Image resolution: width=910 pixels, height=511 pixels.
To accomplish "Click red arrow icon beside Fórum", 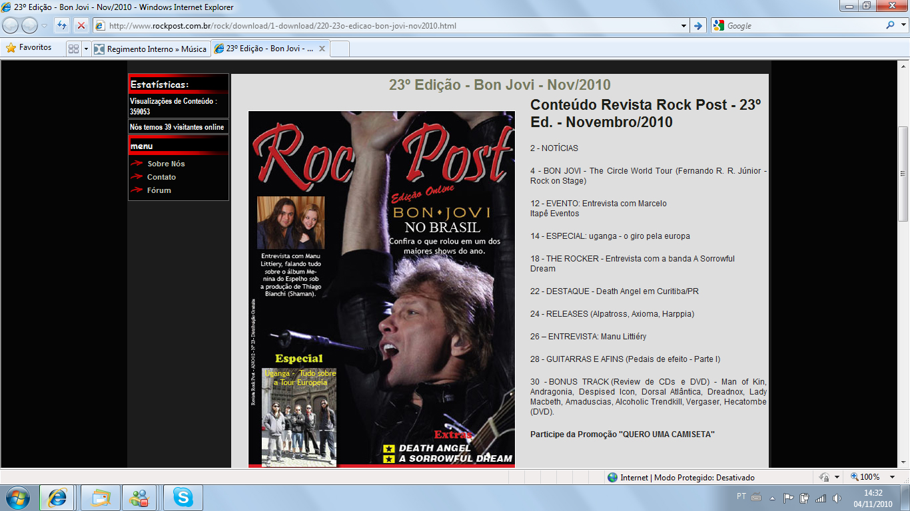I will (x=137, y=190).
